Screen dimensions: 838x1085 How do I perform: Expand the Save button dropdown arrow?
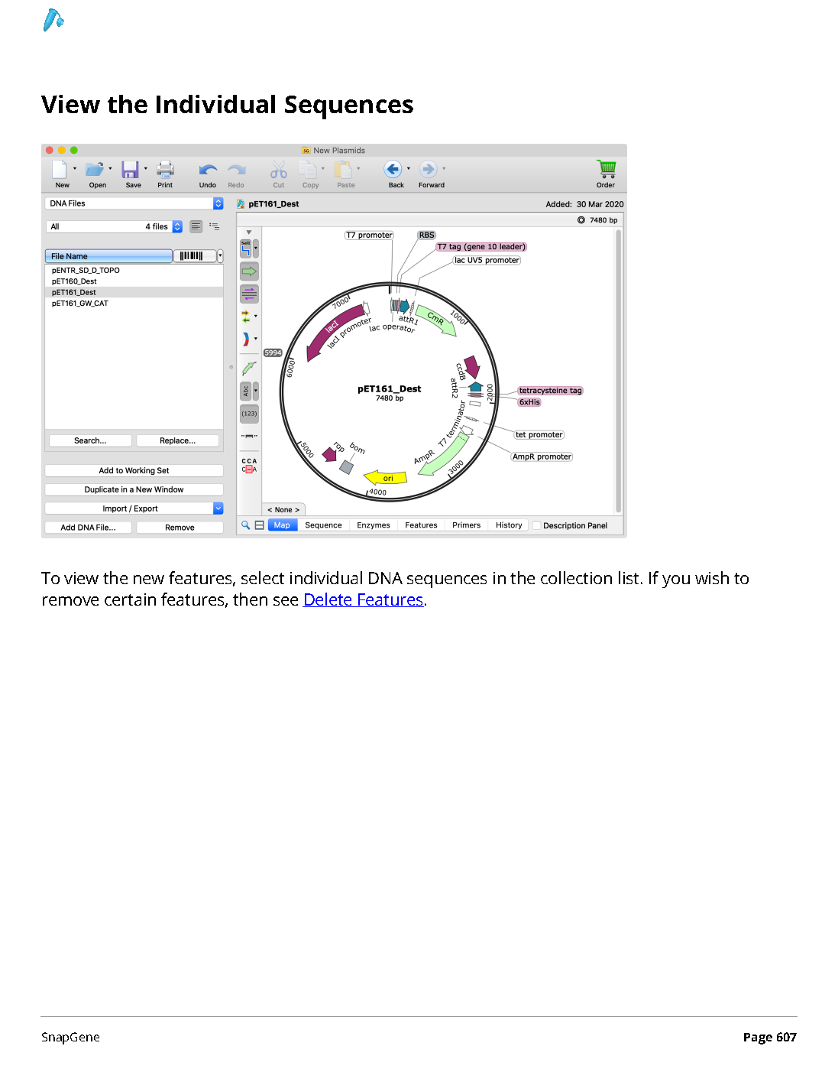click(146, 168)
